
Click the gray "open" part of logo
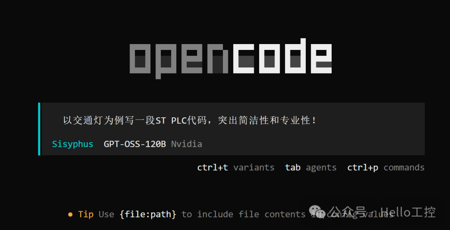pyautogui.click(x=179, y=61)
